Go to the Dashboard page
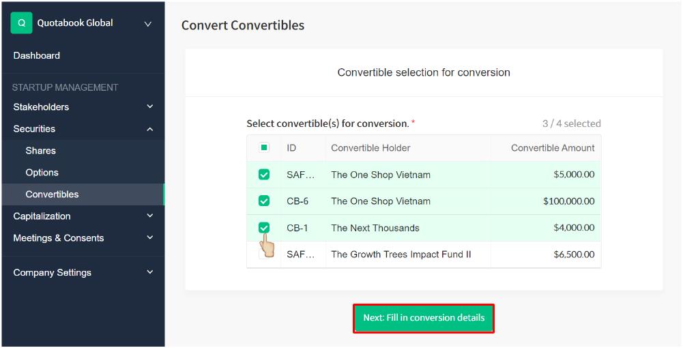The image size is (683, 348). coord(37,55)
